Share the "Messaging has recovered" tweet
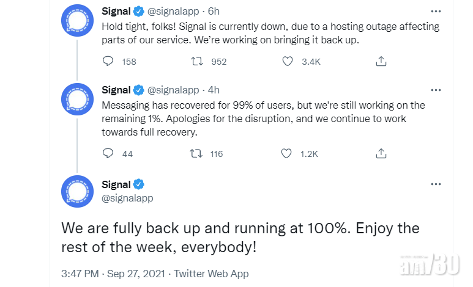The image size is (473, 287). click(x=381, y=153)
